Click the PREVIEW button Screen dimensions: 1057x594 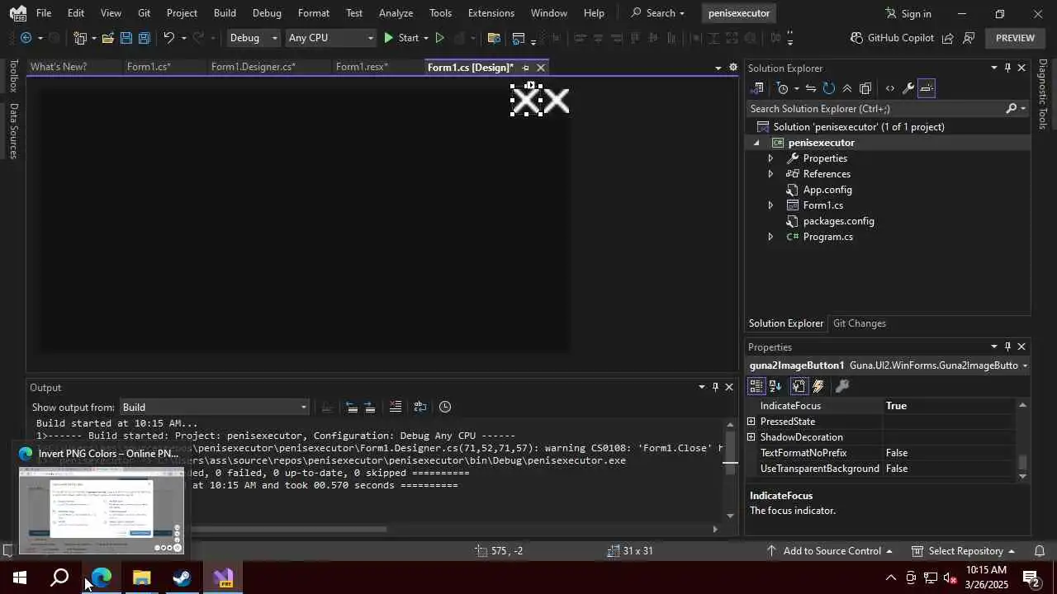tap(1015, 38)
